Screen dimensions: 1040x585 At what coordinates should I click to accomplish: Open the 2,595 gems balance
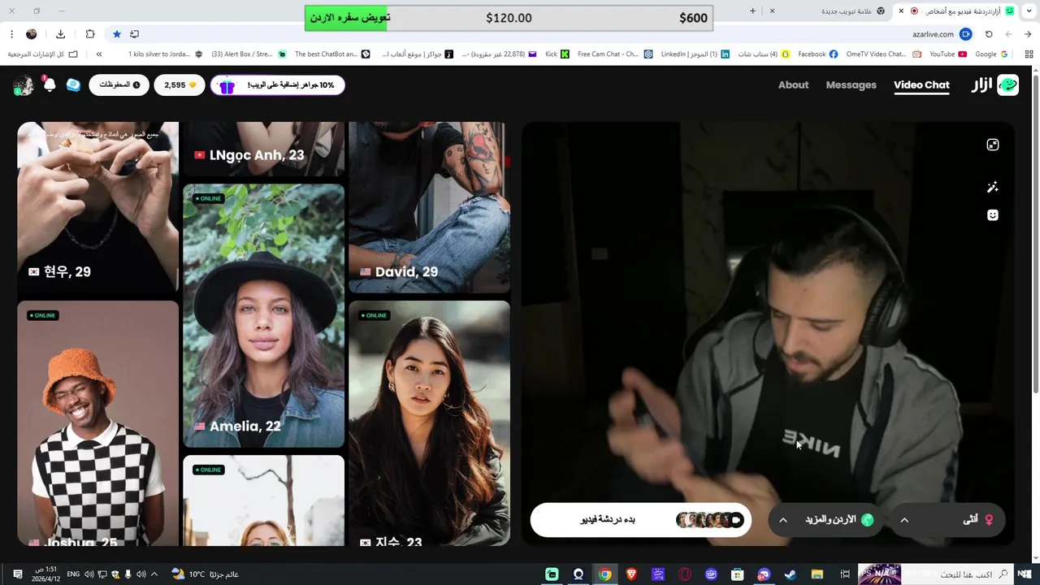[x=180, y=84]
